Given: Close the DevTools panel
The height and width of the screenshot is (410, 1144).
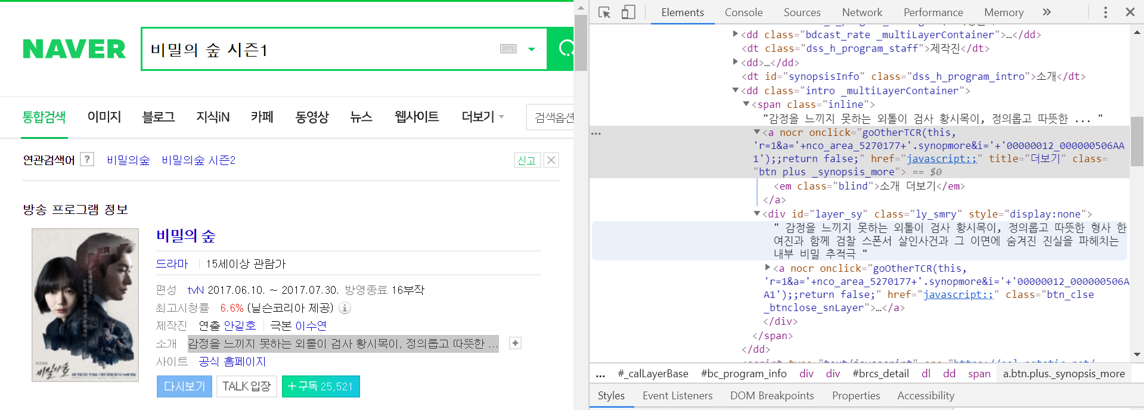Looking at the screenshot, I should pyautogui.click(x=1130, y=12).
